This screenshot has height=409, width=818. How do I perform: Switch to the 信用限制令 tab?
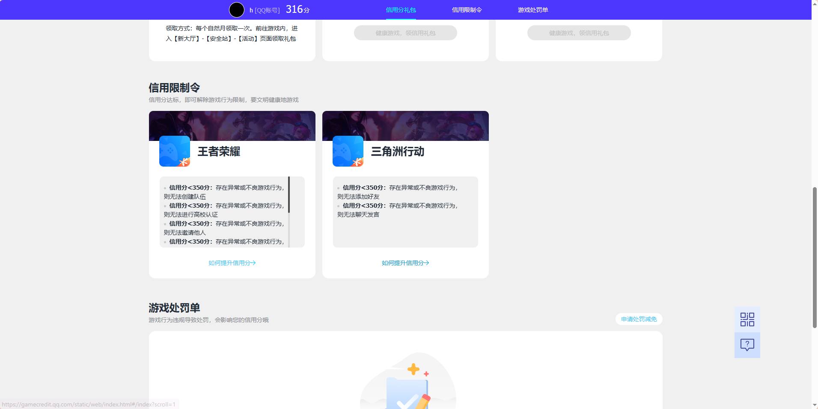(467, 10)
